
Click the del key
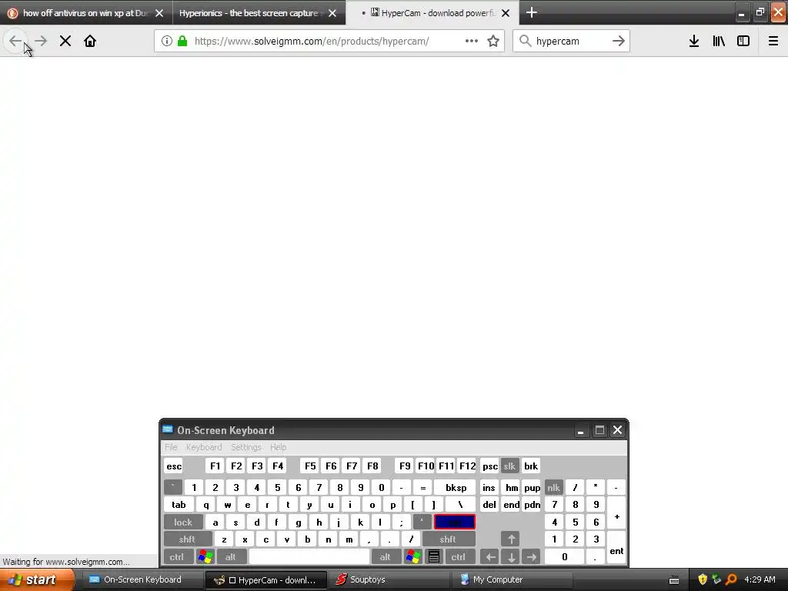click(489, 505)
